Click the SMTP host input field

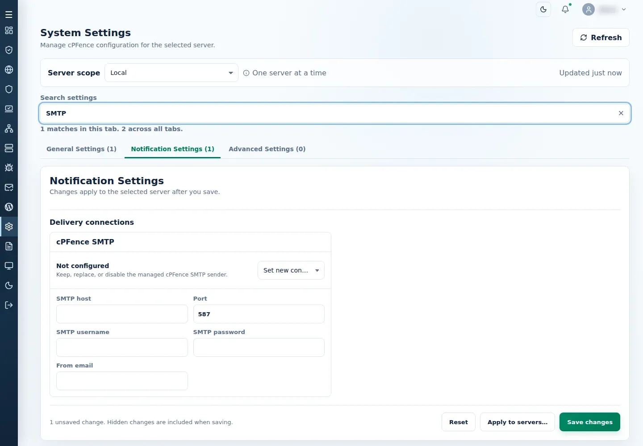pos(122,314)
